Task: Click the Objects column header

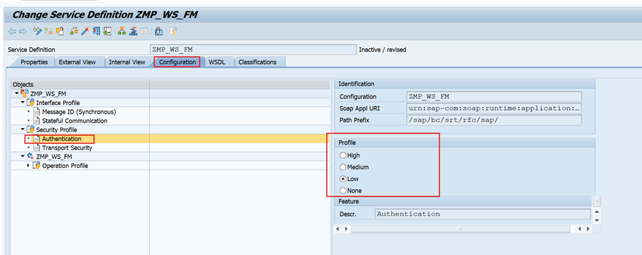Action: (x=80, y=84)
